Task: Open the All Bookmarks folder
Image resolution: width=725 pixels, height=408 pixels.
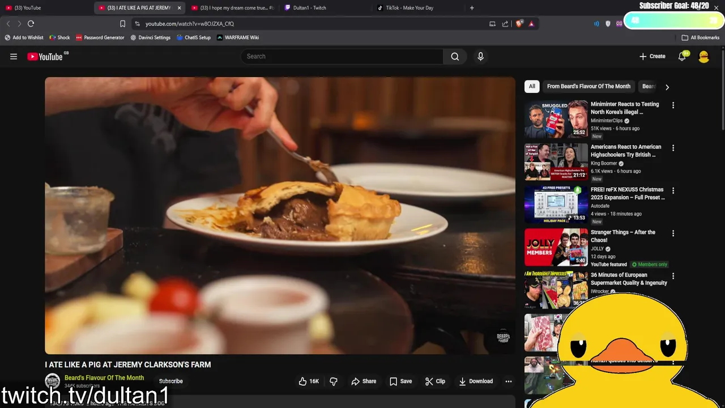Action: point(701,37)
